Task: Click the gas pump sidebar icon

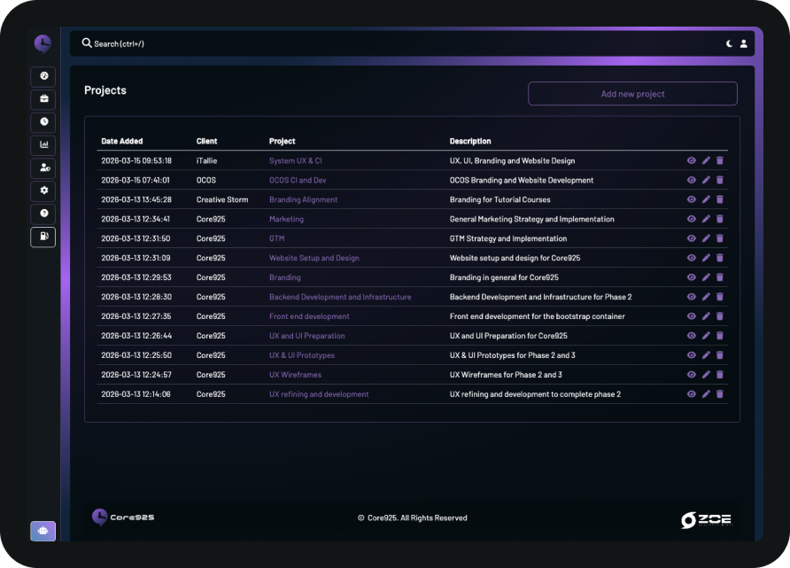Action: [43, 237]
